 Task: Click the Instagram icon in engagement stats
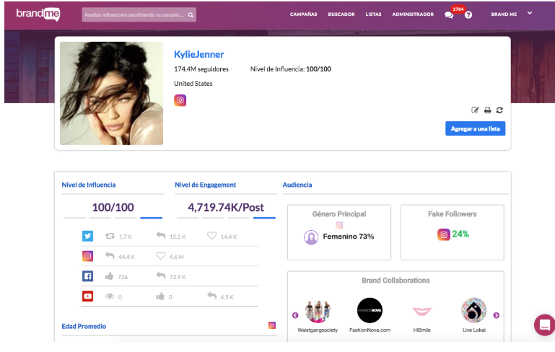click(88, 256)
